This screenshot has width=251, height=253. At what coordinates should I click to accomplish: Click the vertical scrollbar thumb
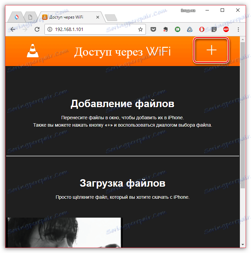click(x=243, y=115)
